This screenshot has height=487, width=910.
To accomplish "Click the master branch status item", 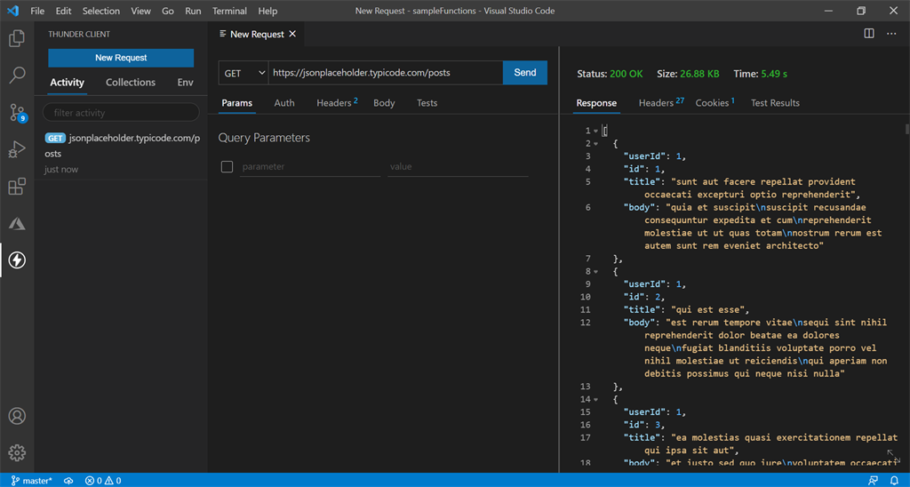I will (32, 481).
